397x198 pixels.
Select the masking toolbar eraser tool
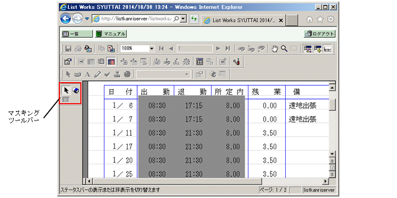(x=76, y=90)
